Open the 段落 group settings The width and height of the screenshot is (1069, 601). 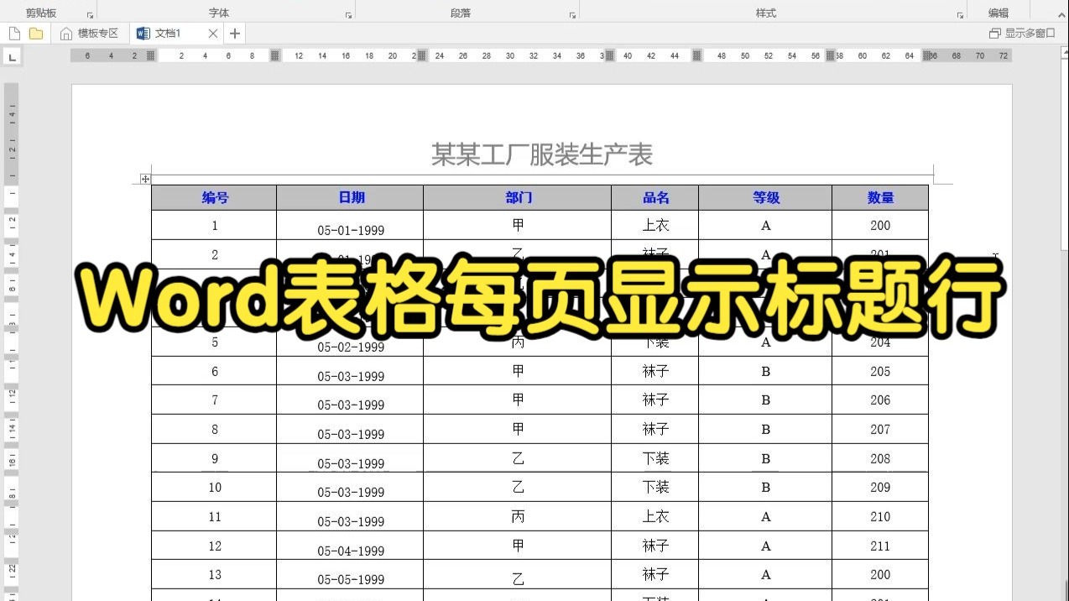click(573, 15)
